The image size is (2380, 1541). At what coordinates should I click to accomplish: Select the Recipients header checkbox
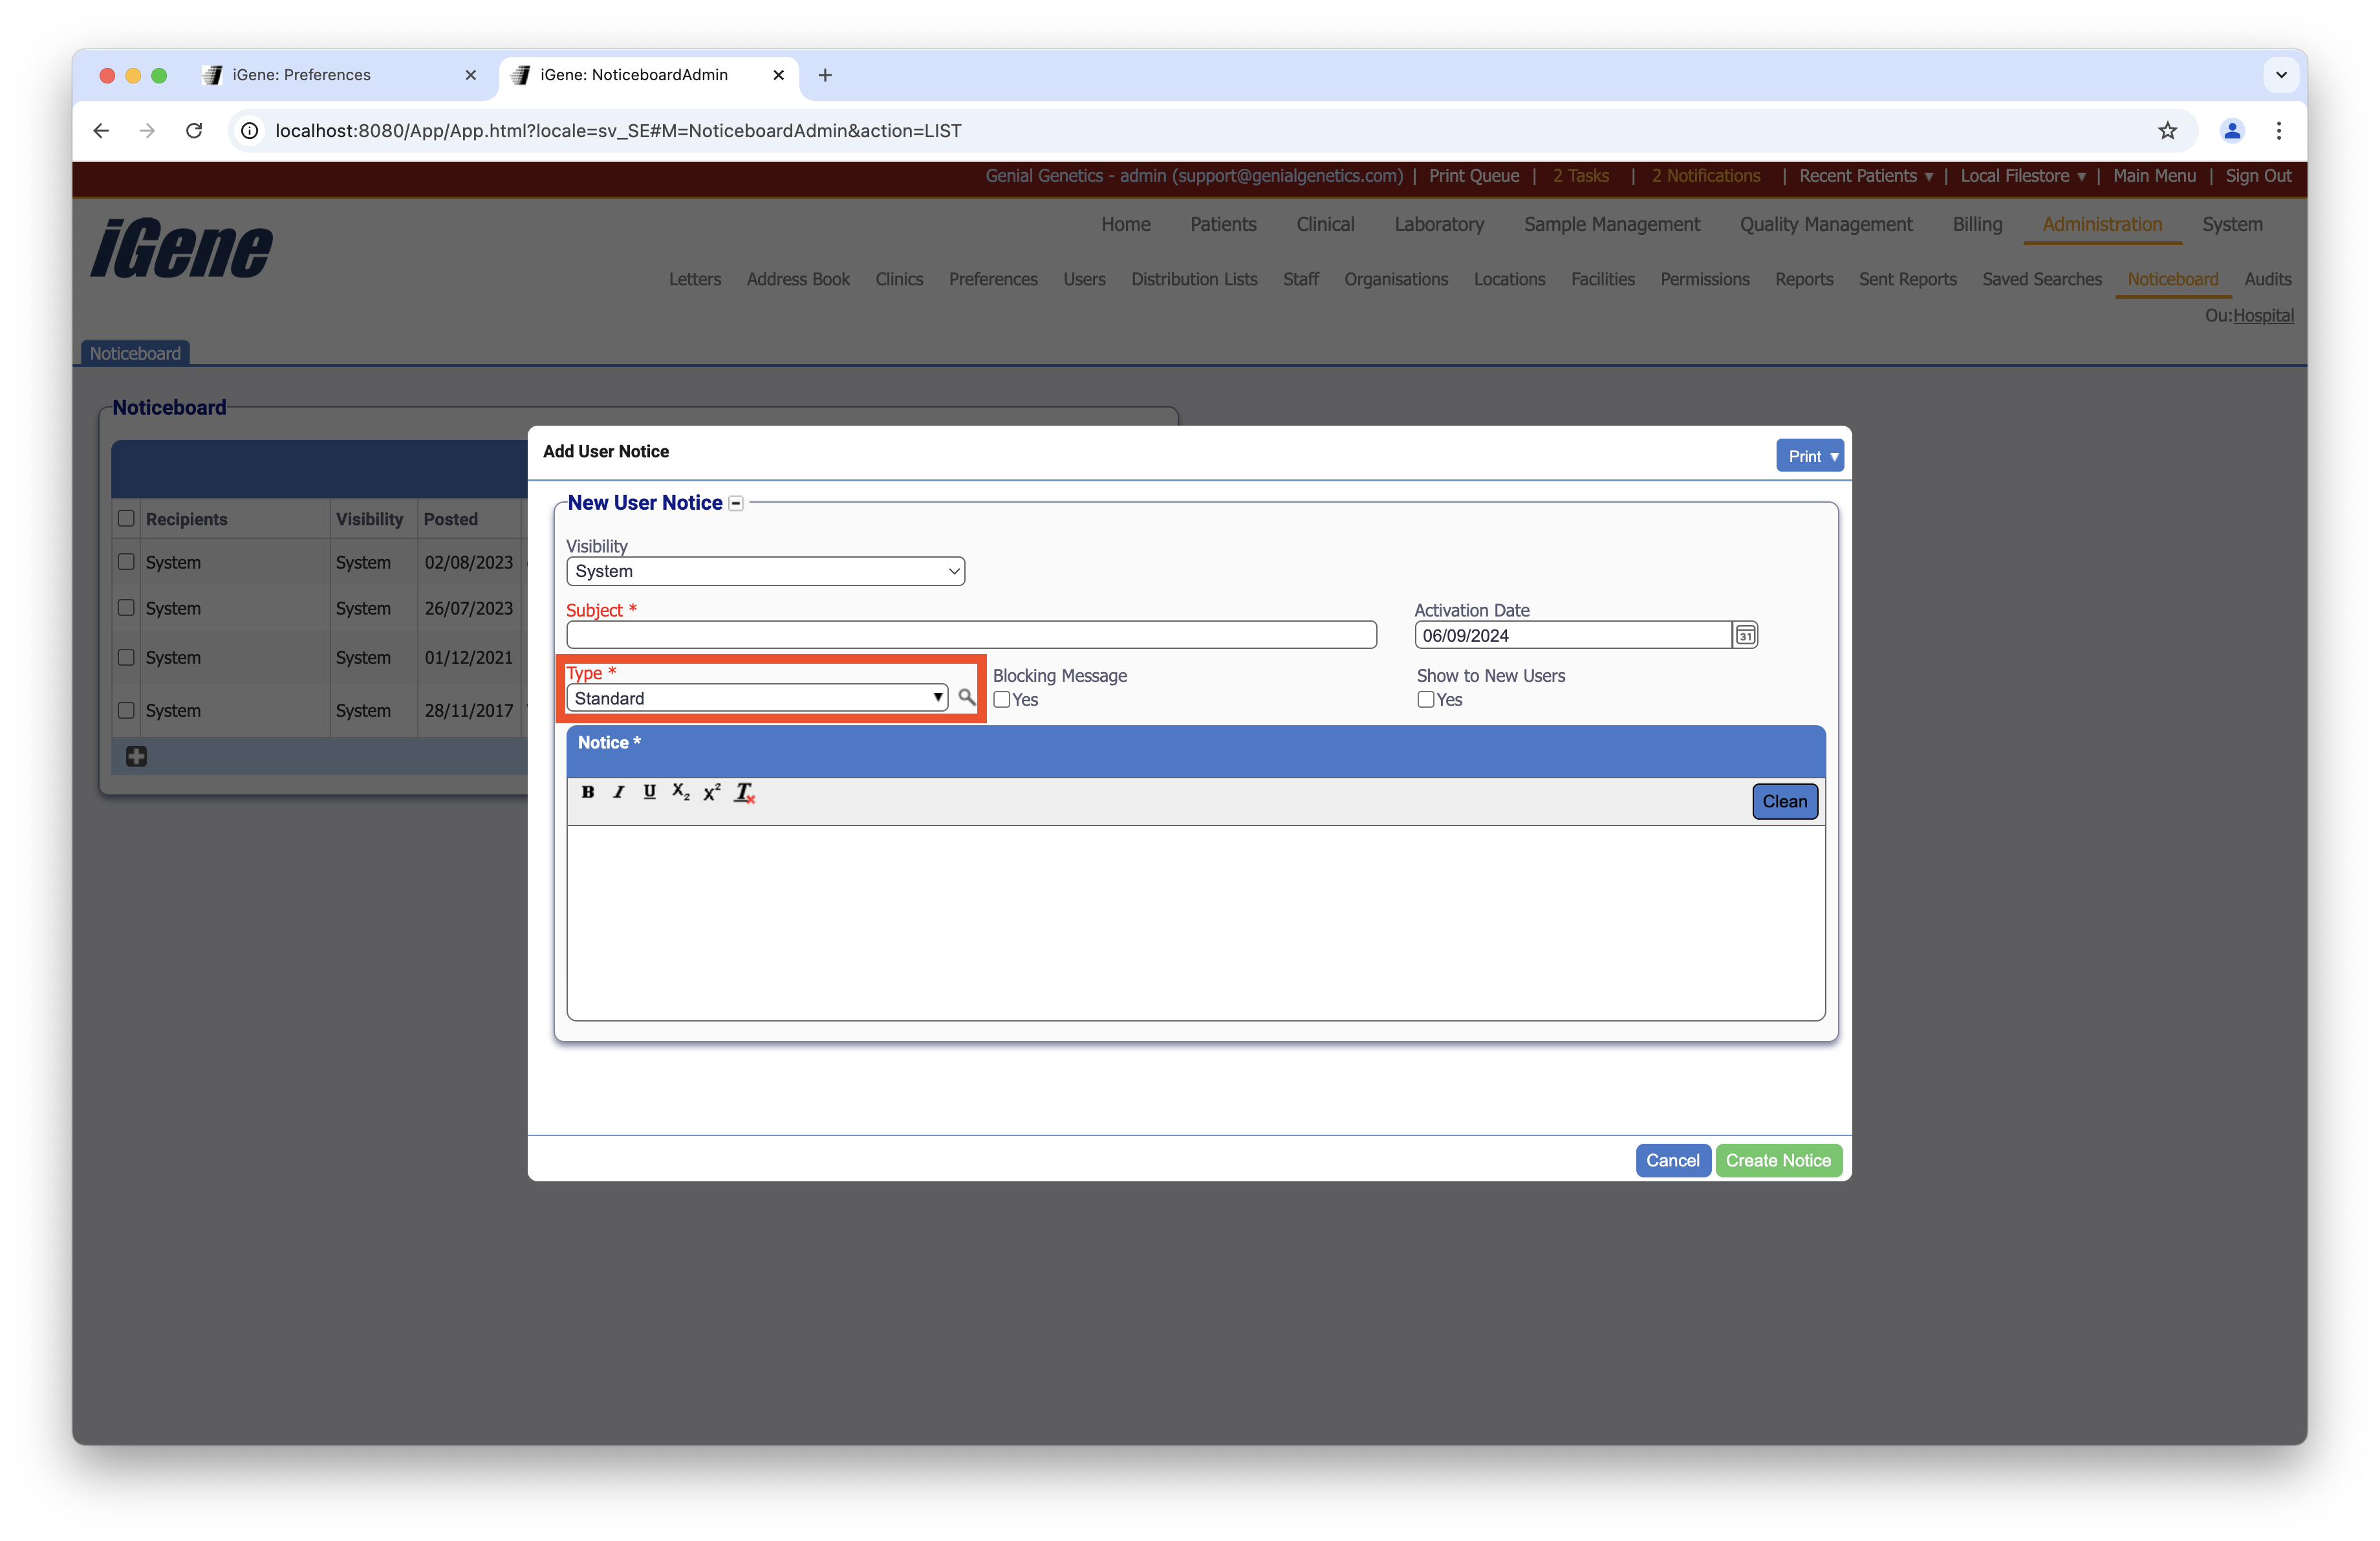126,518
